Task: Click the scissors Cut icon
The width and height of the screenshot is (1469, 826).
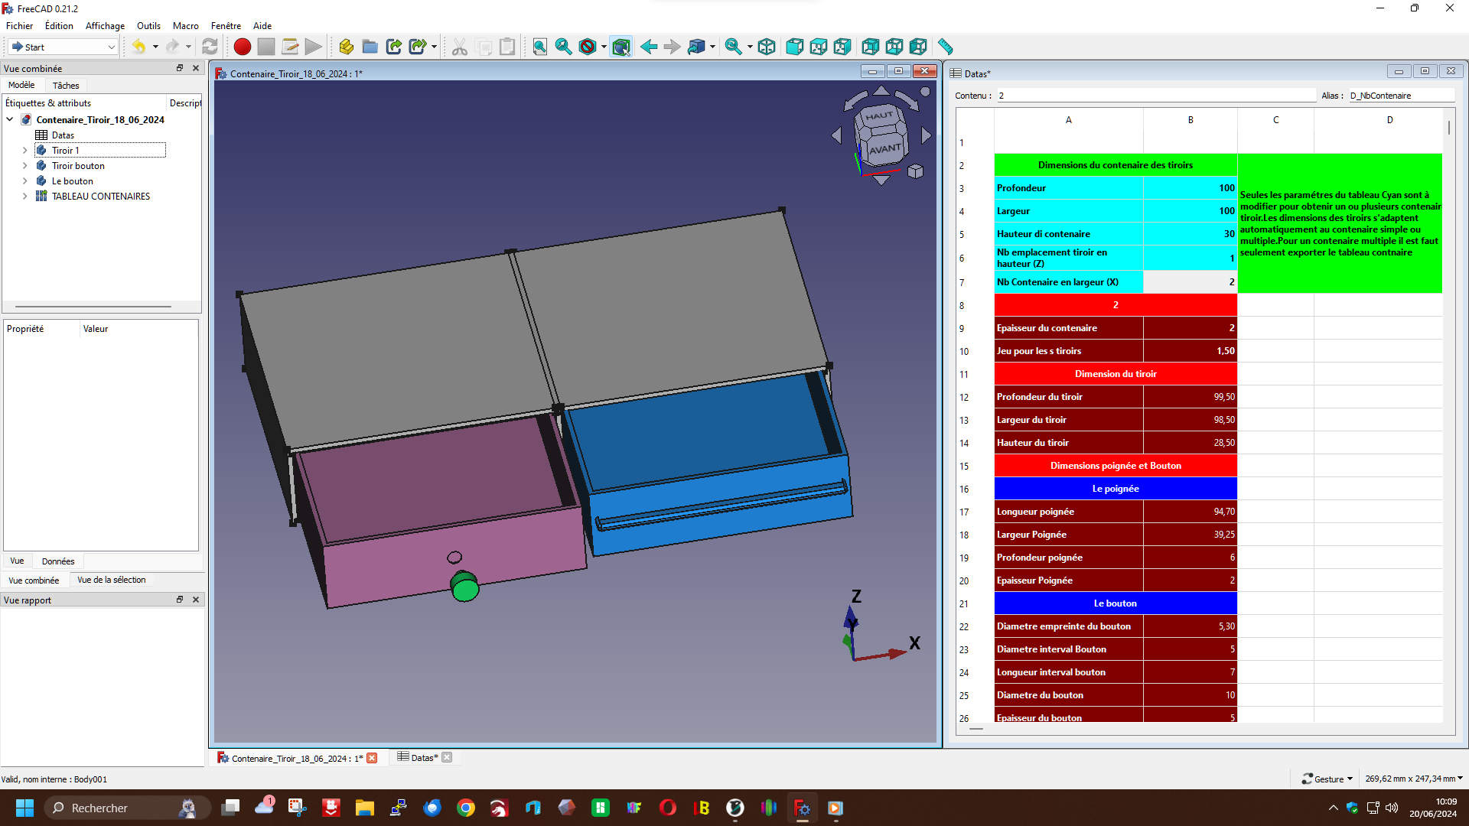Action: coord(460,47)
